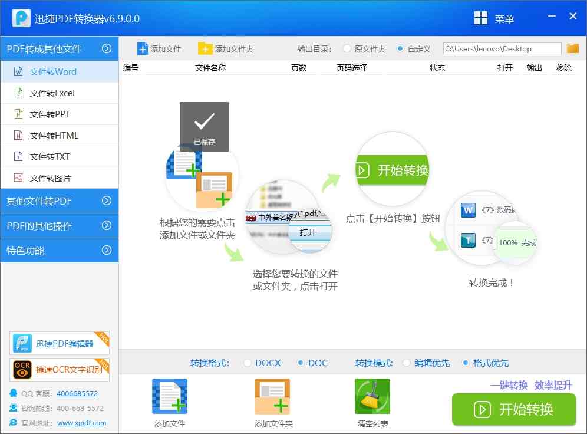
Task: Click the 打开 column header
Action: coord(504,68)
